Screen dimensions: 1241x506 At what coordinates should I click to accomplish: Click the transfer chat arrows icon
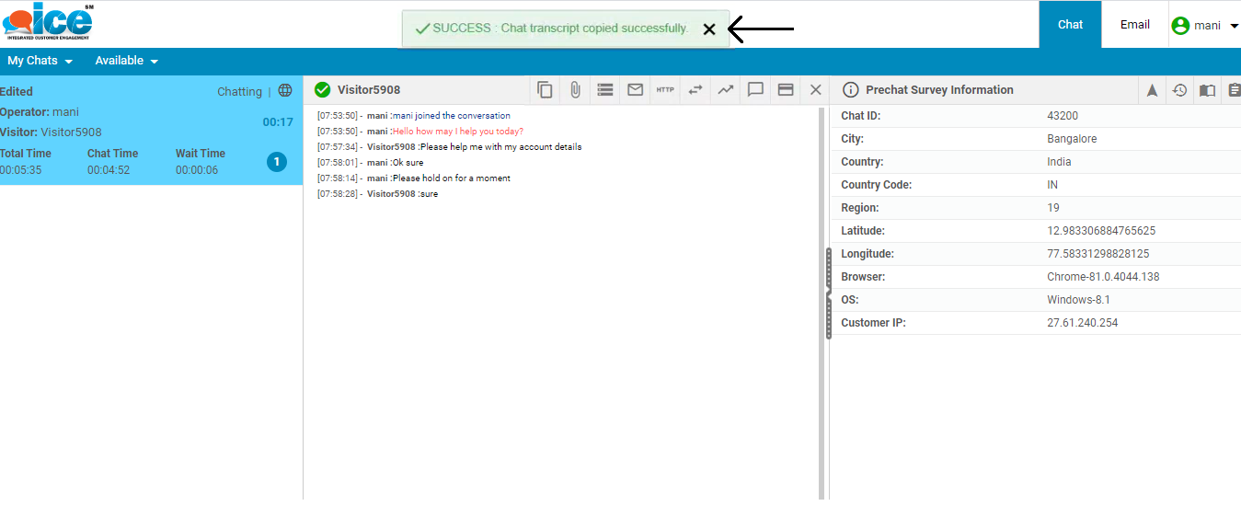coord(695,90)
